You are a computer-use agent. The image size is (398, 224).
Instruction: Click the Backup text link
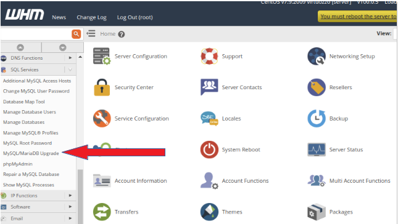click(339, 118)
